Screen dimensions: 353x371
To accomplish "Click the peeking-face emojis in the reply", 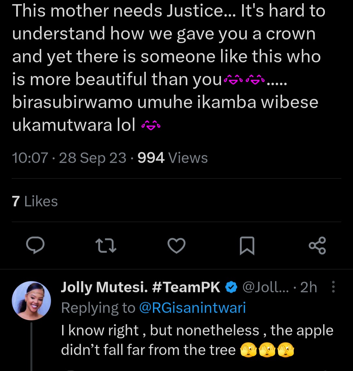I will tap(267, 350).
